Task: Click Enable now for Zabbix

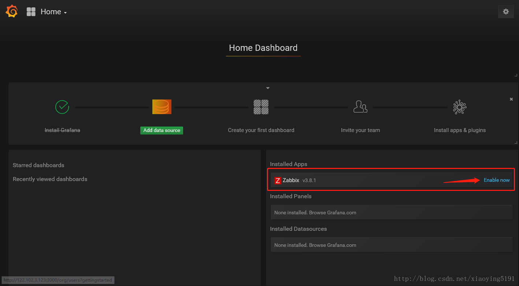Action: click(x=497, y=180)
